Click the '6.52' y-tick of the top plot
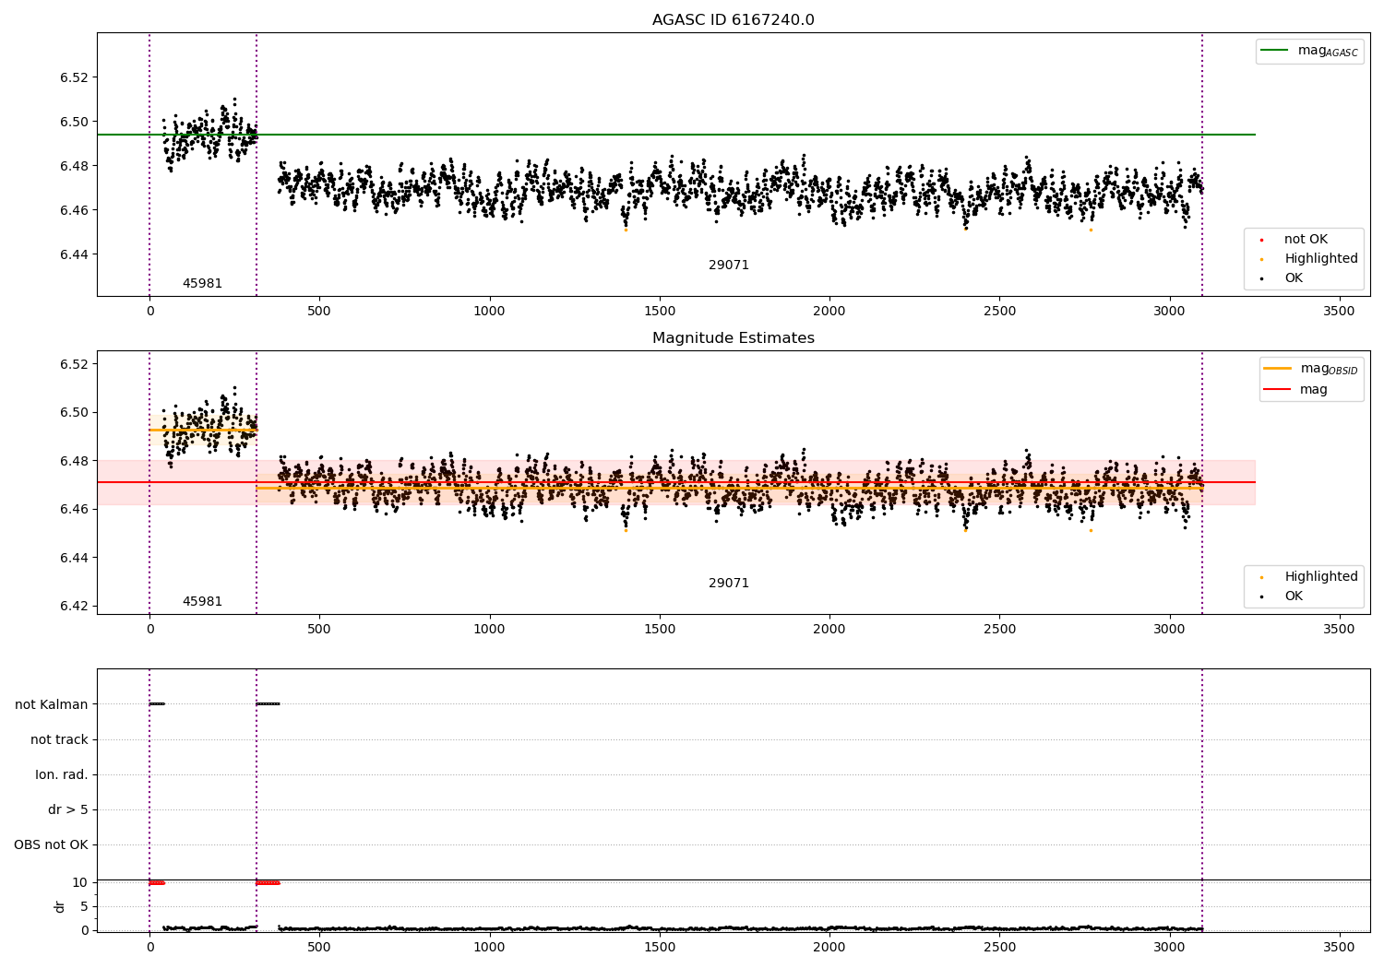The image size is (1384, 968). pyautogui.click(x=74, y=77)
